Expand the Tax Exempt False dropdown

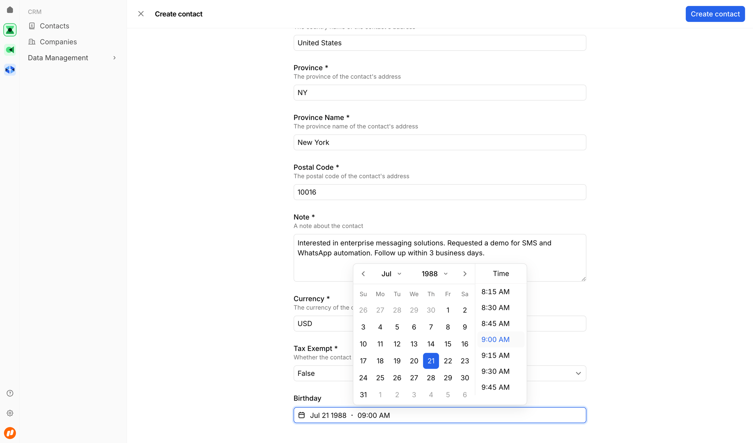(578, 373)
